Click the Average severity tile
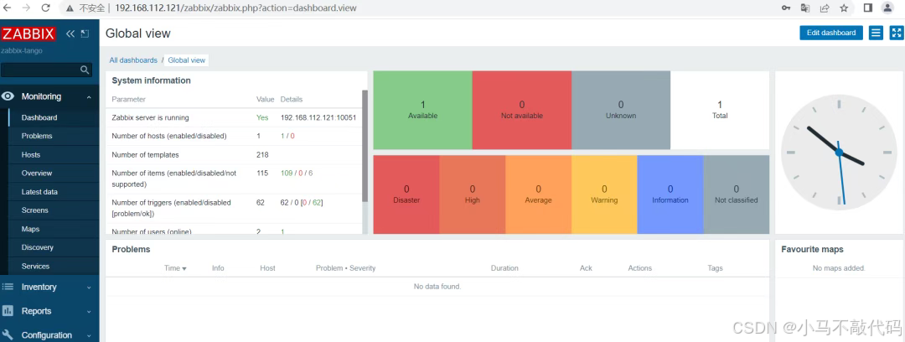 pyautogui.click(x=539, y=194)
